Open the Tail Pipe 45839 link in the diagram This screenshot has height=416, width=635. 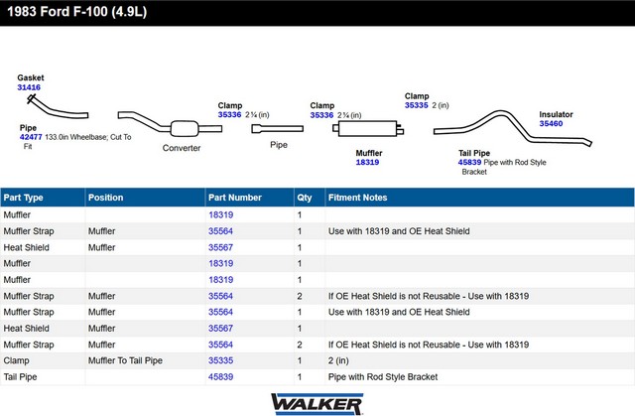click(x=469, y=162)
